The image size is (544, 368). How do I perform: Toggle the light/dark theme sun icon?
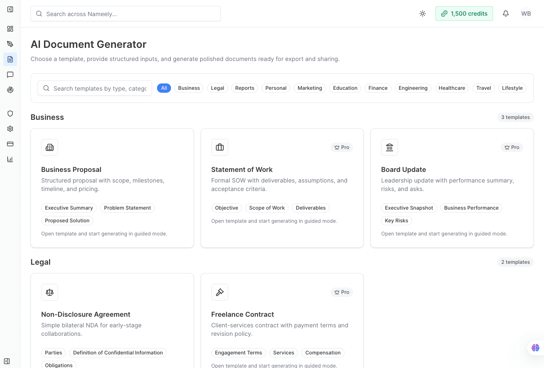423,14
